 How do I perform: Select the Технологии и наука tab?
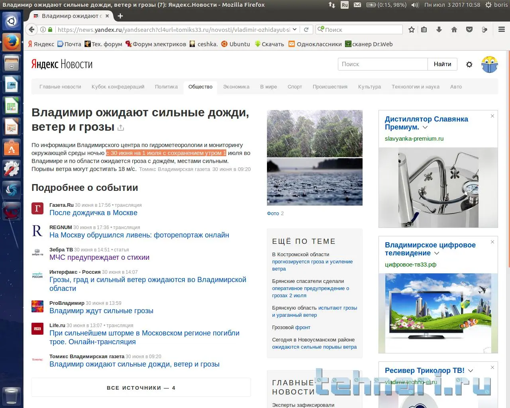point(416,87)
